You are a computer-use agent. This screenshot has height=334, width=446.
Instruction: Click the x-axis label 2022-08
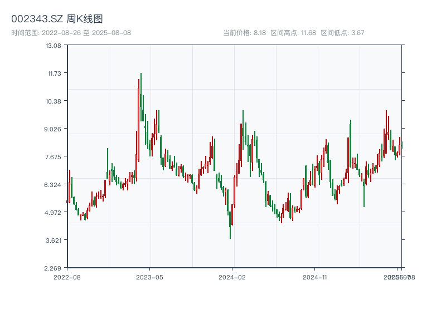point(67,277)
